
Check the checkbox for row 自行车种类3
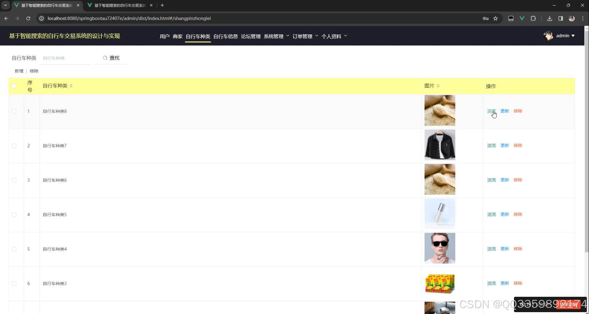[14, 283]
